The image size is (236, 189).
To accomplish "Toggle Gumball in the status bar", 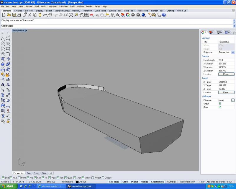I will [x=171, y=182].
